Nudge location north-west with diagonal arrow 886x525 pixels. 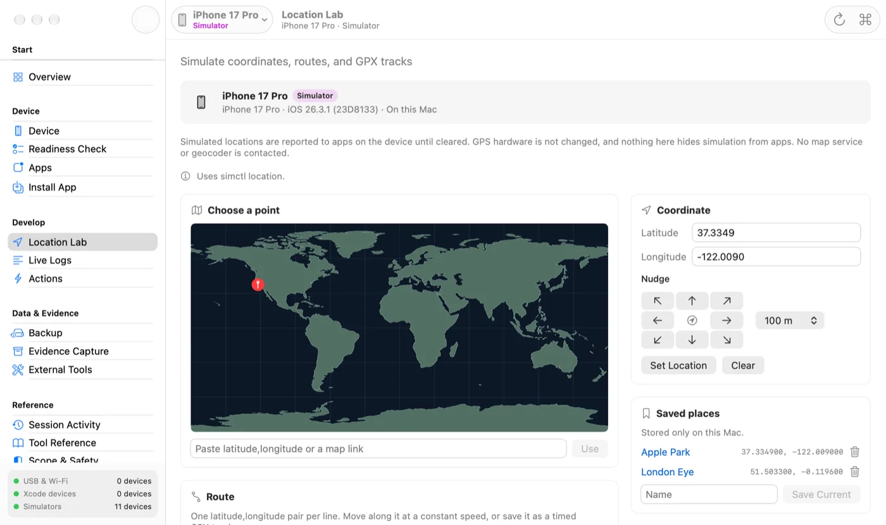[658, 301]
